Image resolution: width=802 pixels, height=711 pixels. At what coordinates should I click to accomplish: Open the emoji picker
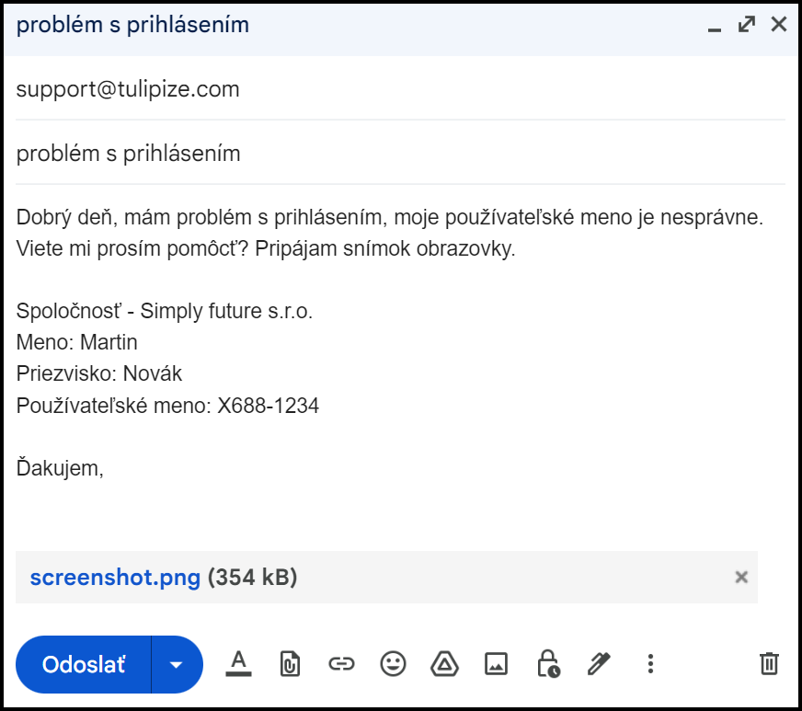(394, 663)
